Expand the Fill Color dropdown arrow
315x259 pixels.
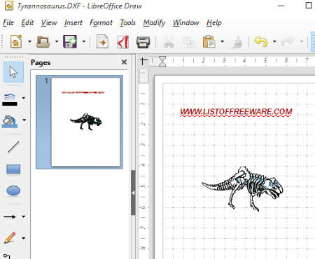click(x=24, y=120)
